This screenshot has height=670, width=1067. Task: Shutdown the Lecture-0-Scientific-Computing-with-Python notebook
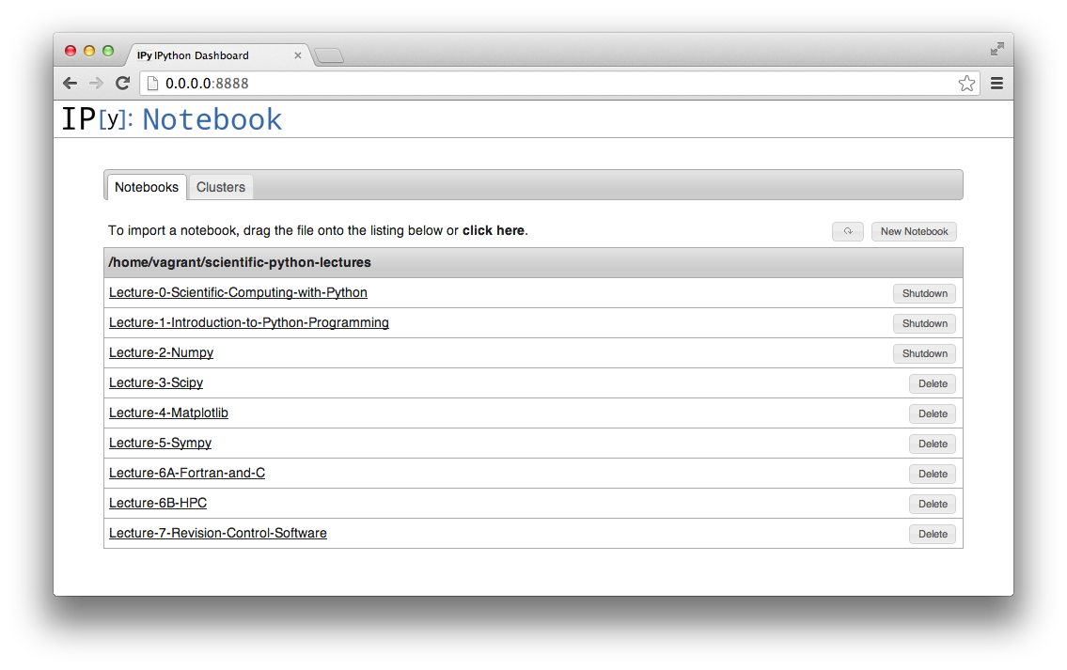[x=924, y=293]
